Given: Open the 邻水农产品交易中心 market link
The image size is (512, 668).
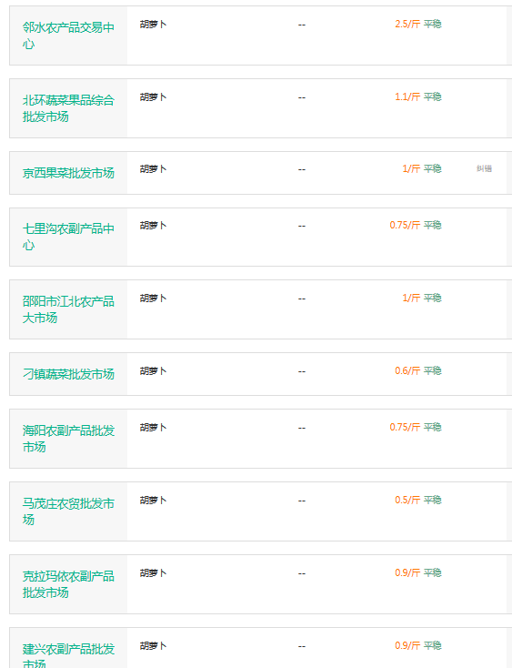Looking at the screenshot, I should (x=68, y=35).
